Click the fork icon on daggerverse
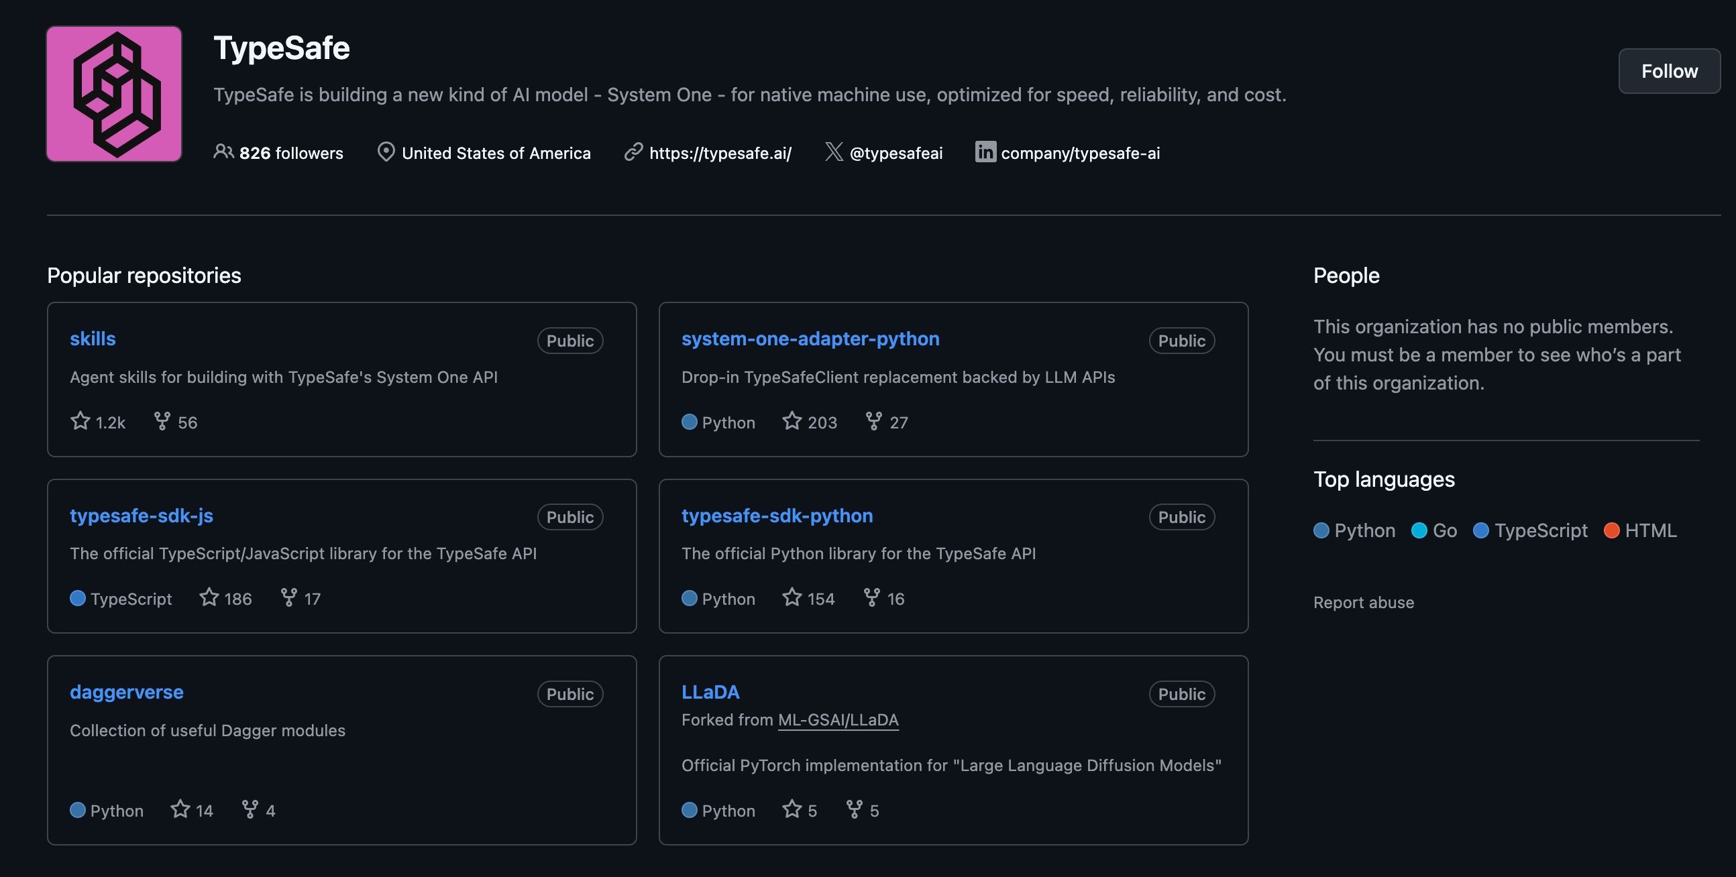This screenshot has width=1736, height=877. 250,809
